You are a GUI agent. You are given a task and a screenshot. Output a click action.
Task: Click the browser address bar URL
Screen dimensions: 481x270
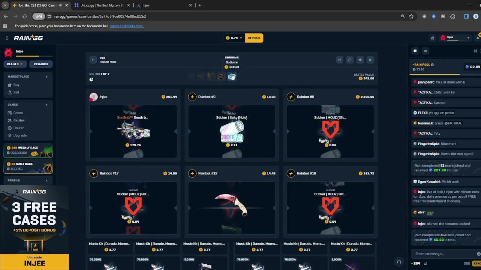coord(100,16)
